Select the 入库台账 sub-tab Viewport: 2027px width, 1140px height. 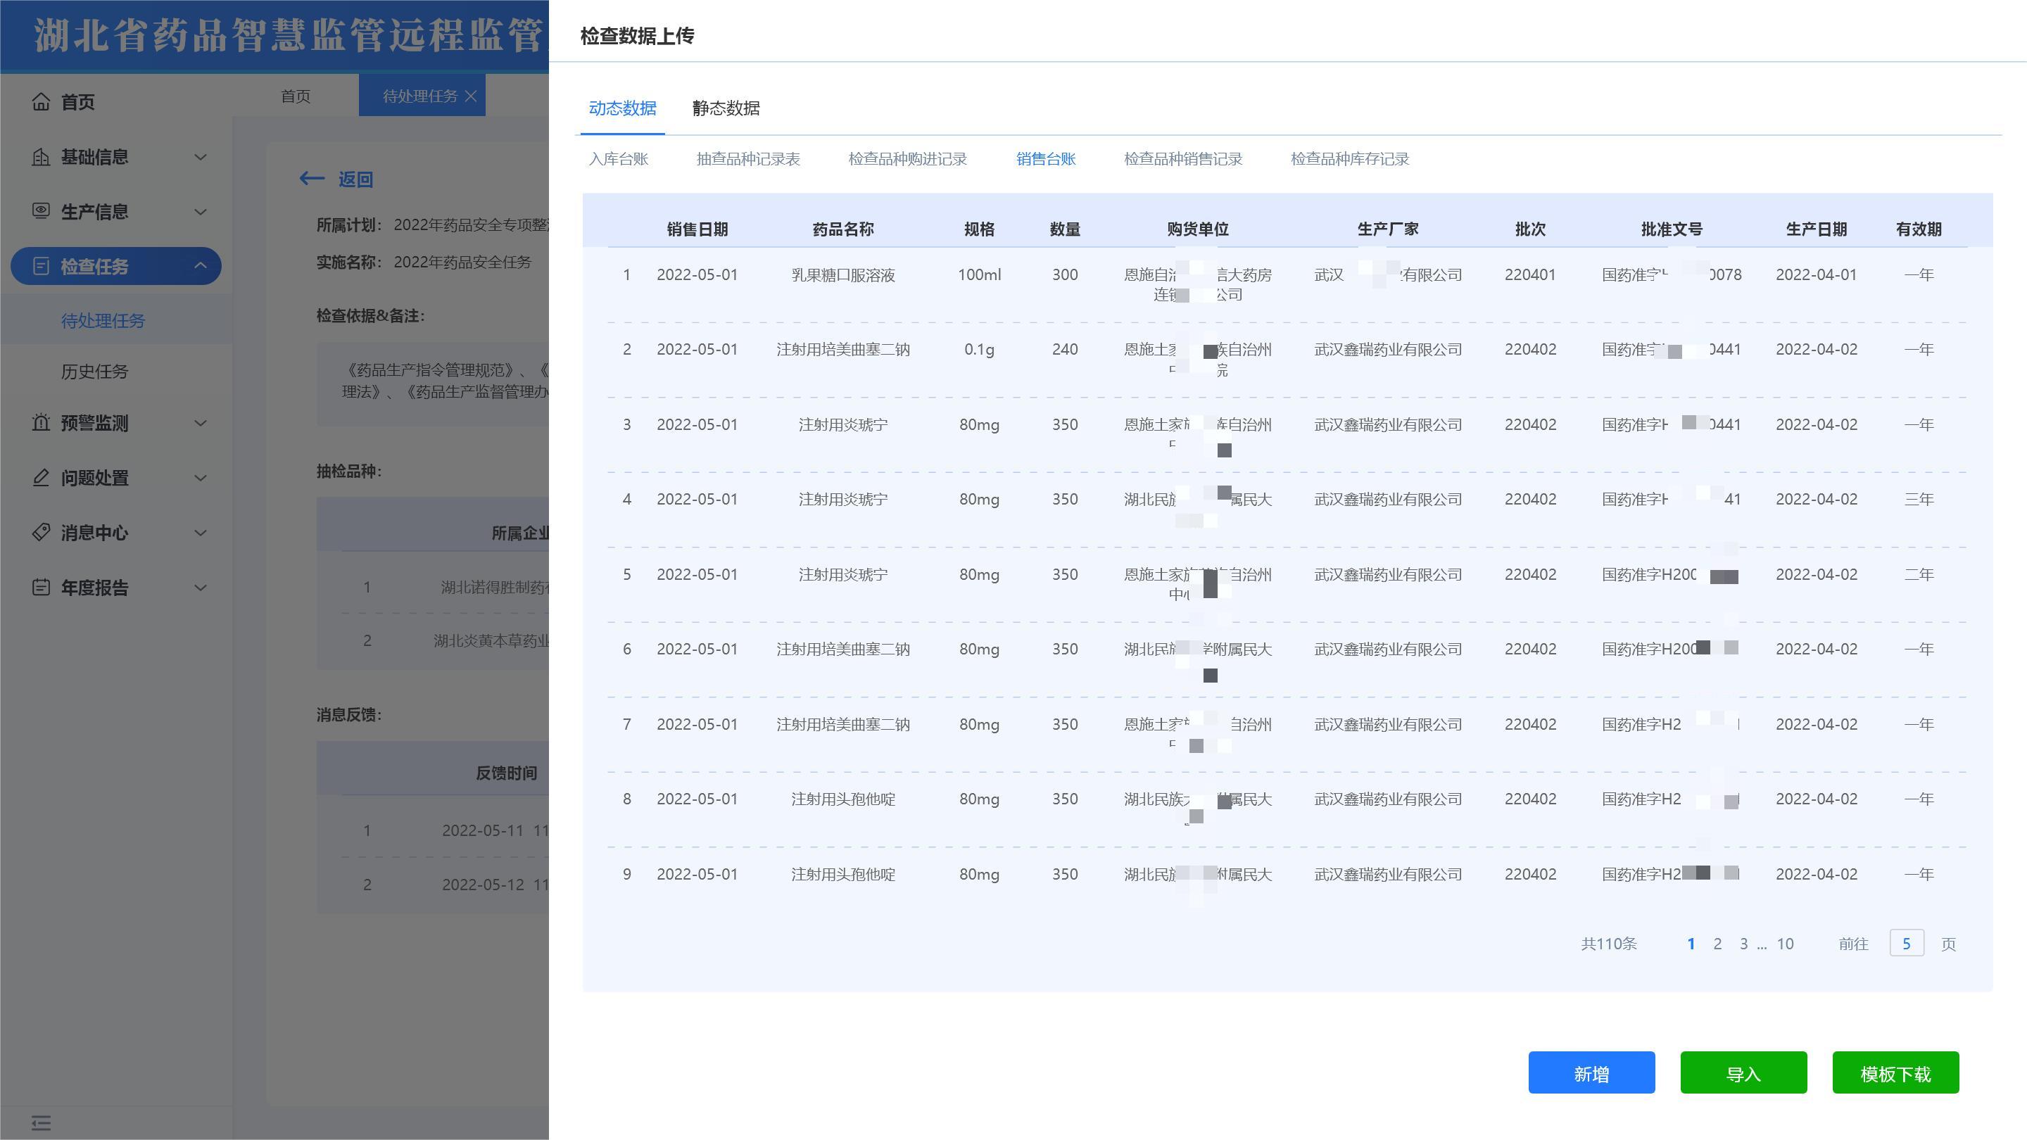[x=619, y=159]
